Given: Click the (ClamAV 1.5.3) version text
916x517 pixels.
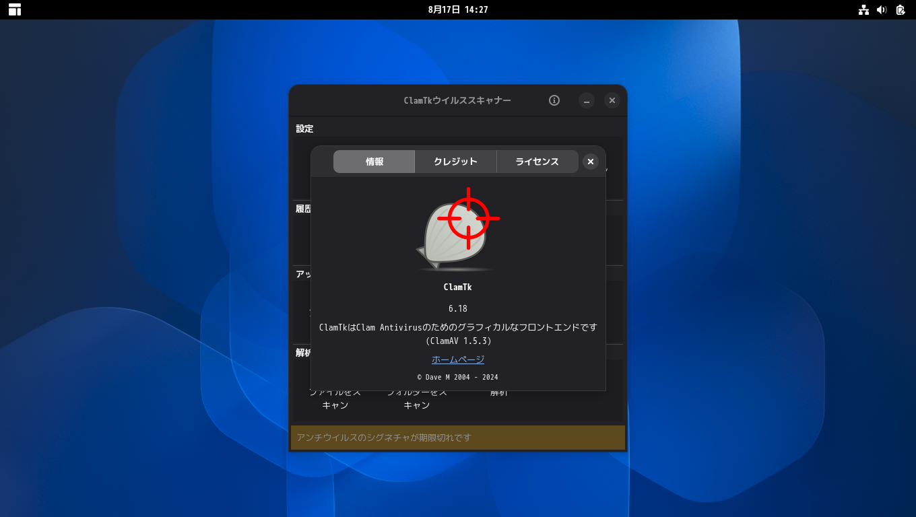Looking at the screenshot, I should [458, 341].
